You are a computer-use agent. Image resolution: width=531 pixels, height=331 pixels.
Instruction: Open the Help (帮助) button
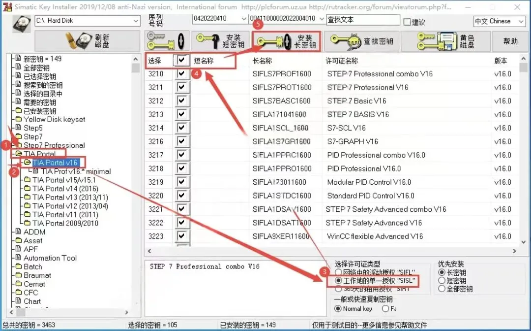pos(510,41)
